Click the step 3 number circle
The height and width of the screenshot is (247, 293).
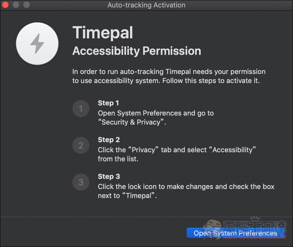pyautogui.click(x=81, y=182)
